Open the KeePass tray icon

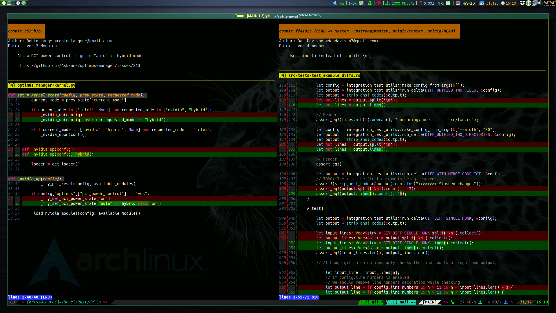click(529, 3)
